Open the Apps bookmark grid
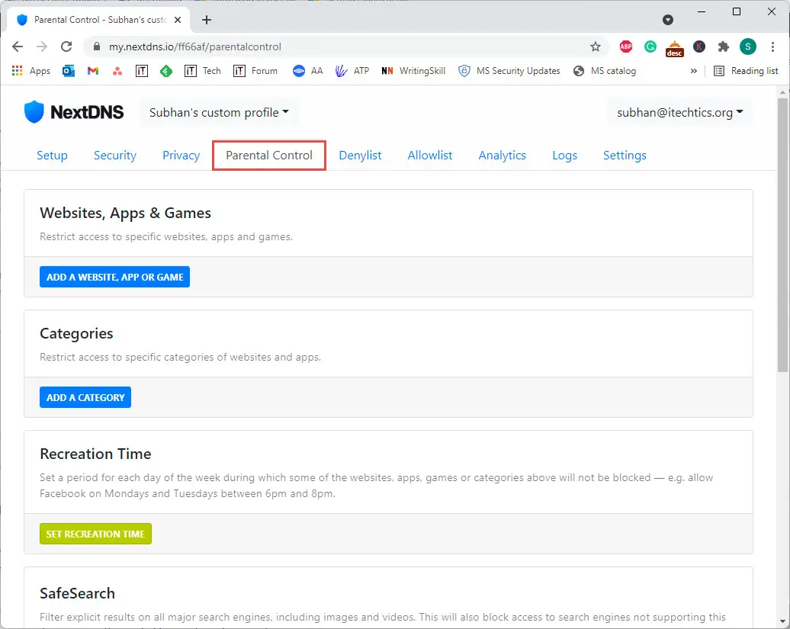Image resolution: width=790 pixels, height=629 pixels. 31,71
